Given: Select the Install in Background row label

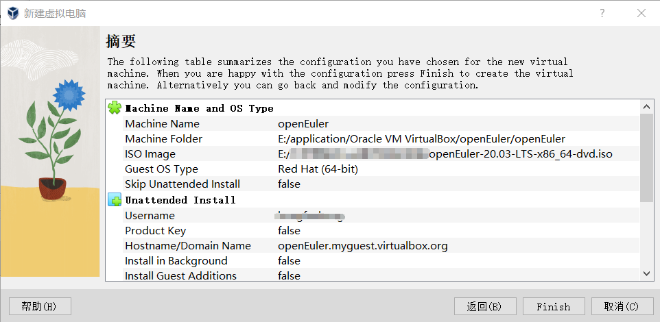Looking at the screenshot, I should [176, 261].
